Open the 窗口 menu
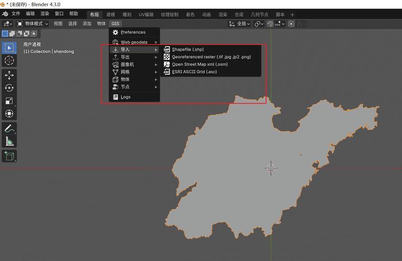402x261 pixels. [x=59, y=14]
